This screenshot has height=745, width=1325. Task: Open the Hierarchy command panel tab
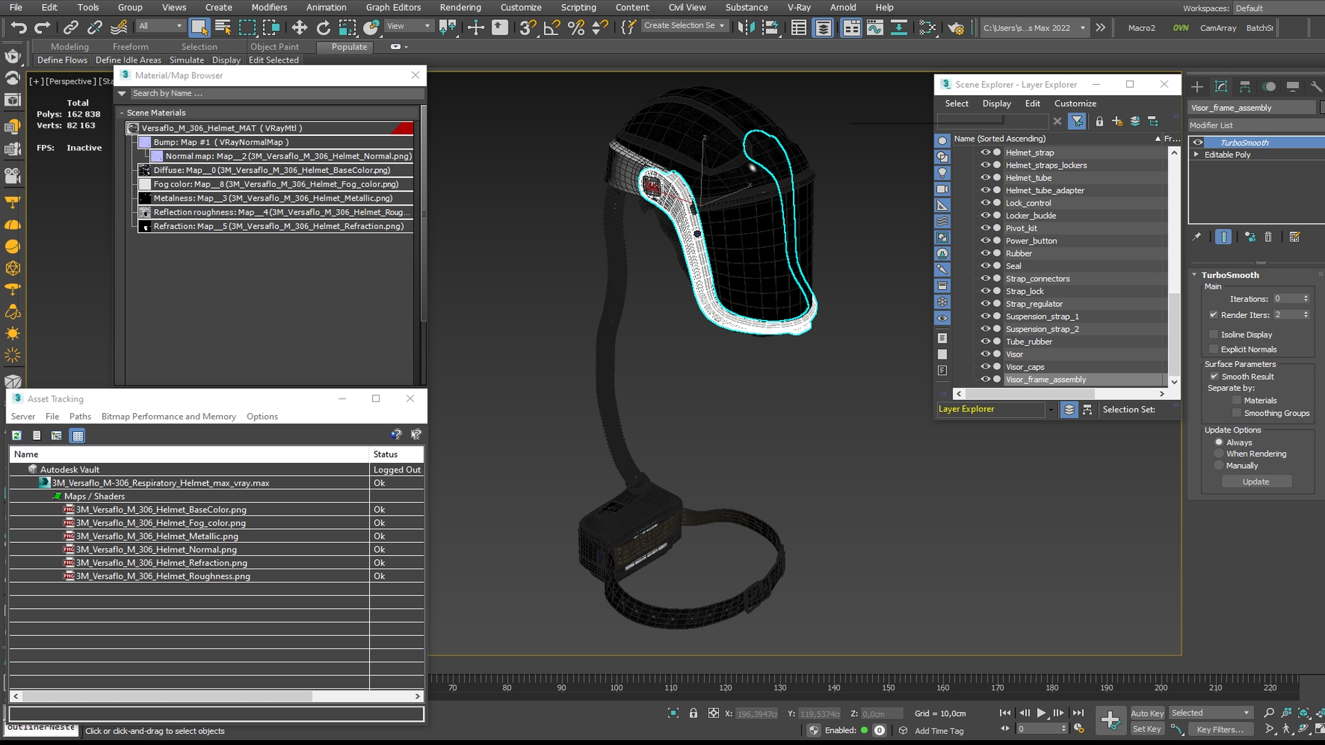point(1245,86)
